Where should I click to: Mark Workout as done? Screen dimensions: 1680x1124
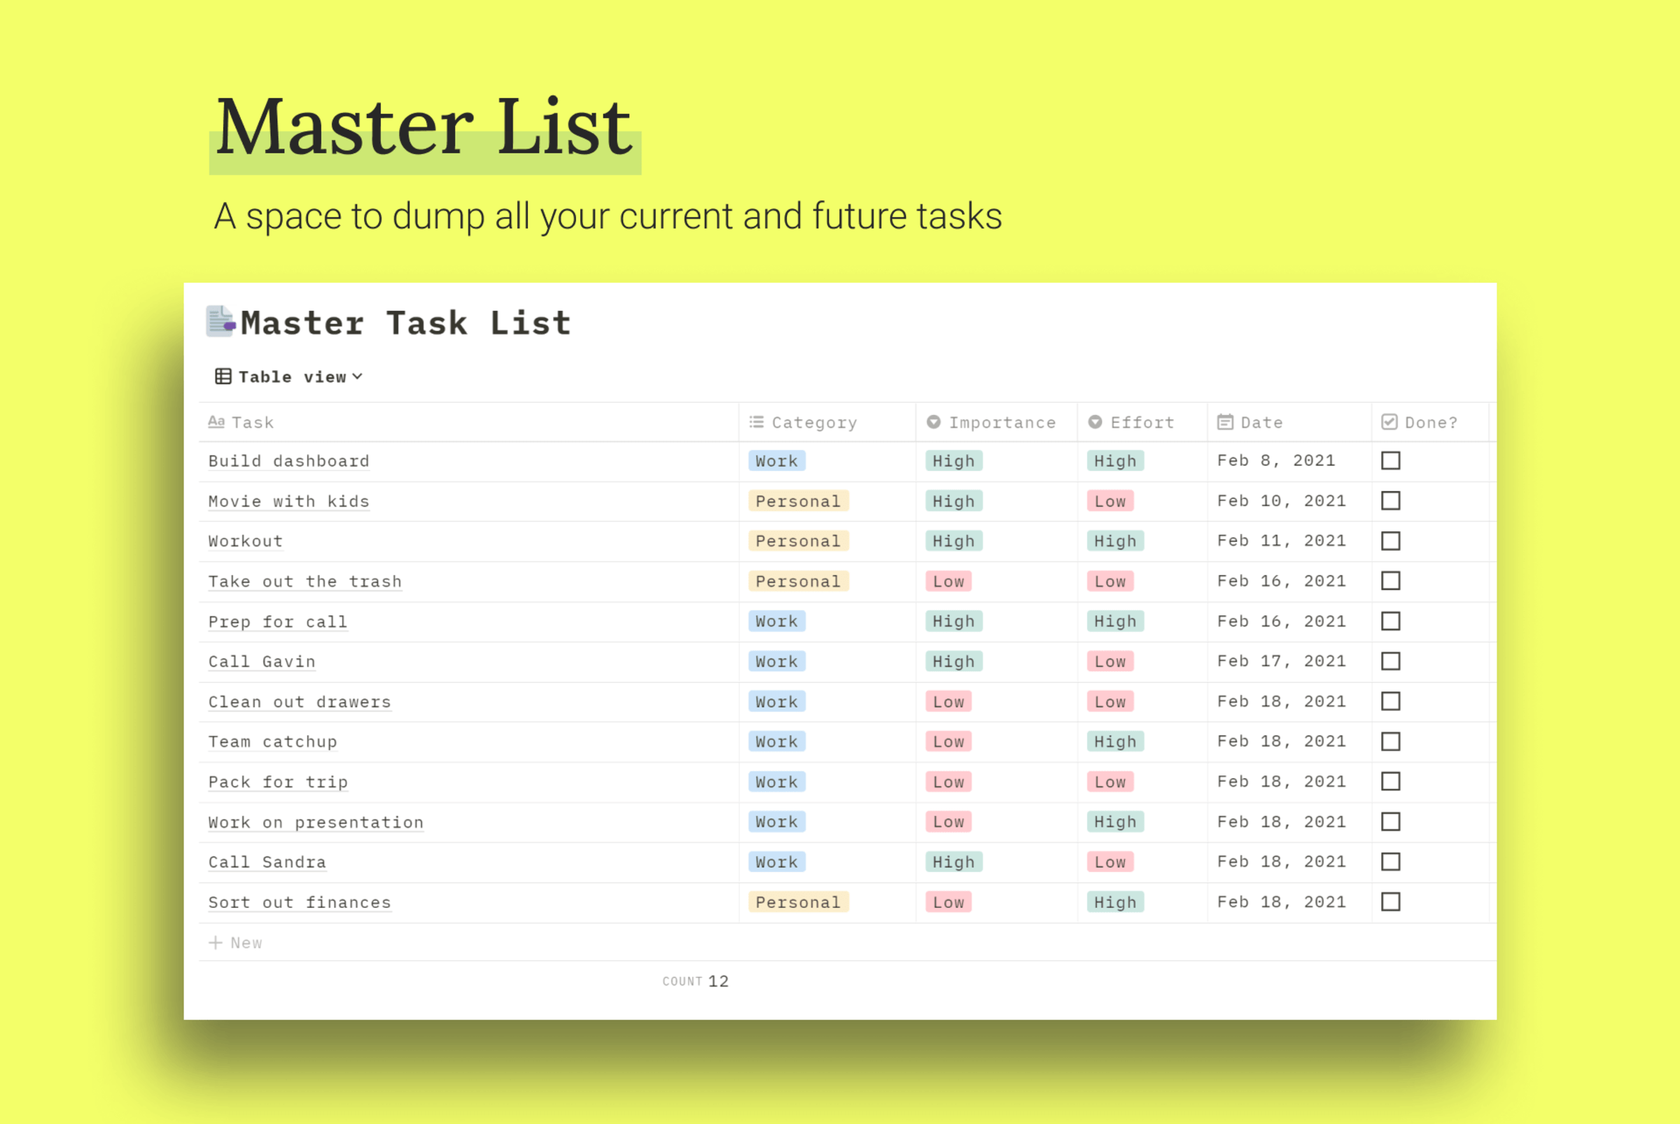[x=1391, y=540]
